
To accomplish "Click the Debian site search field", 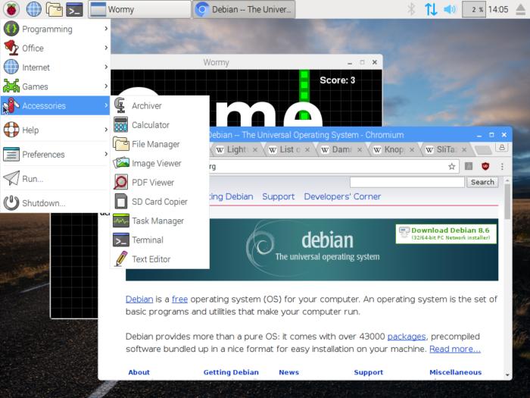I will point(407,182).
